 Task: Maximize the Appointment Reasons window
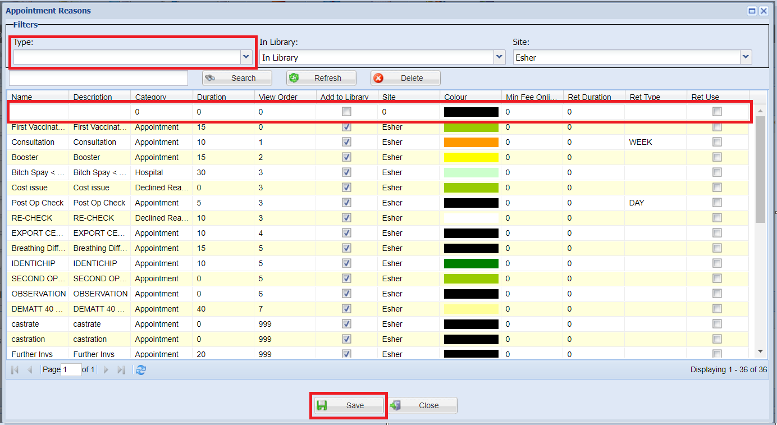click(x=752, y=11)
